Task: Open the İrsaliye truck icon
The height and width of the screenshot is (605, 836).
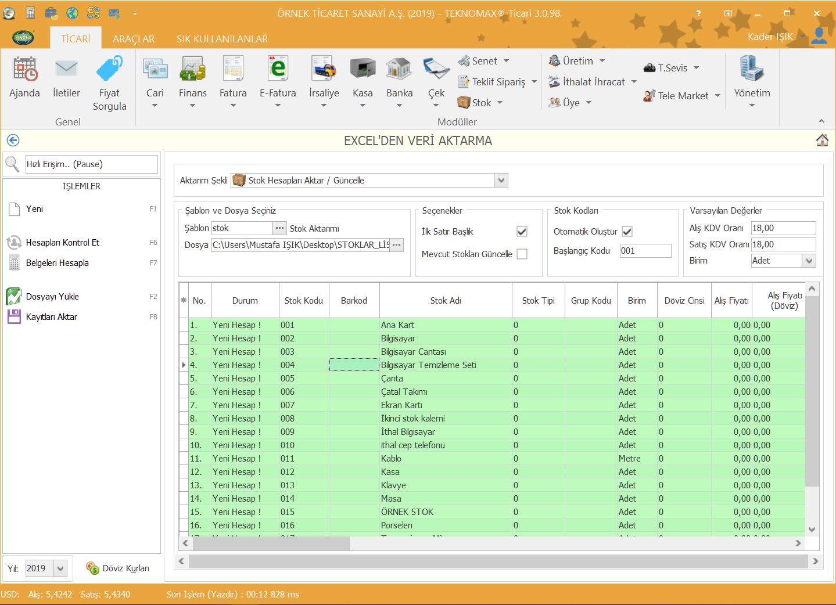Action: (324, 70)
